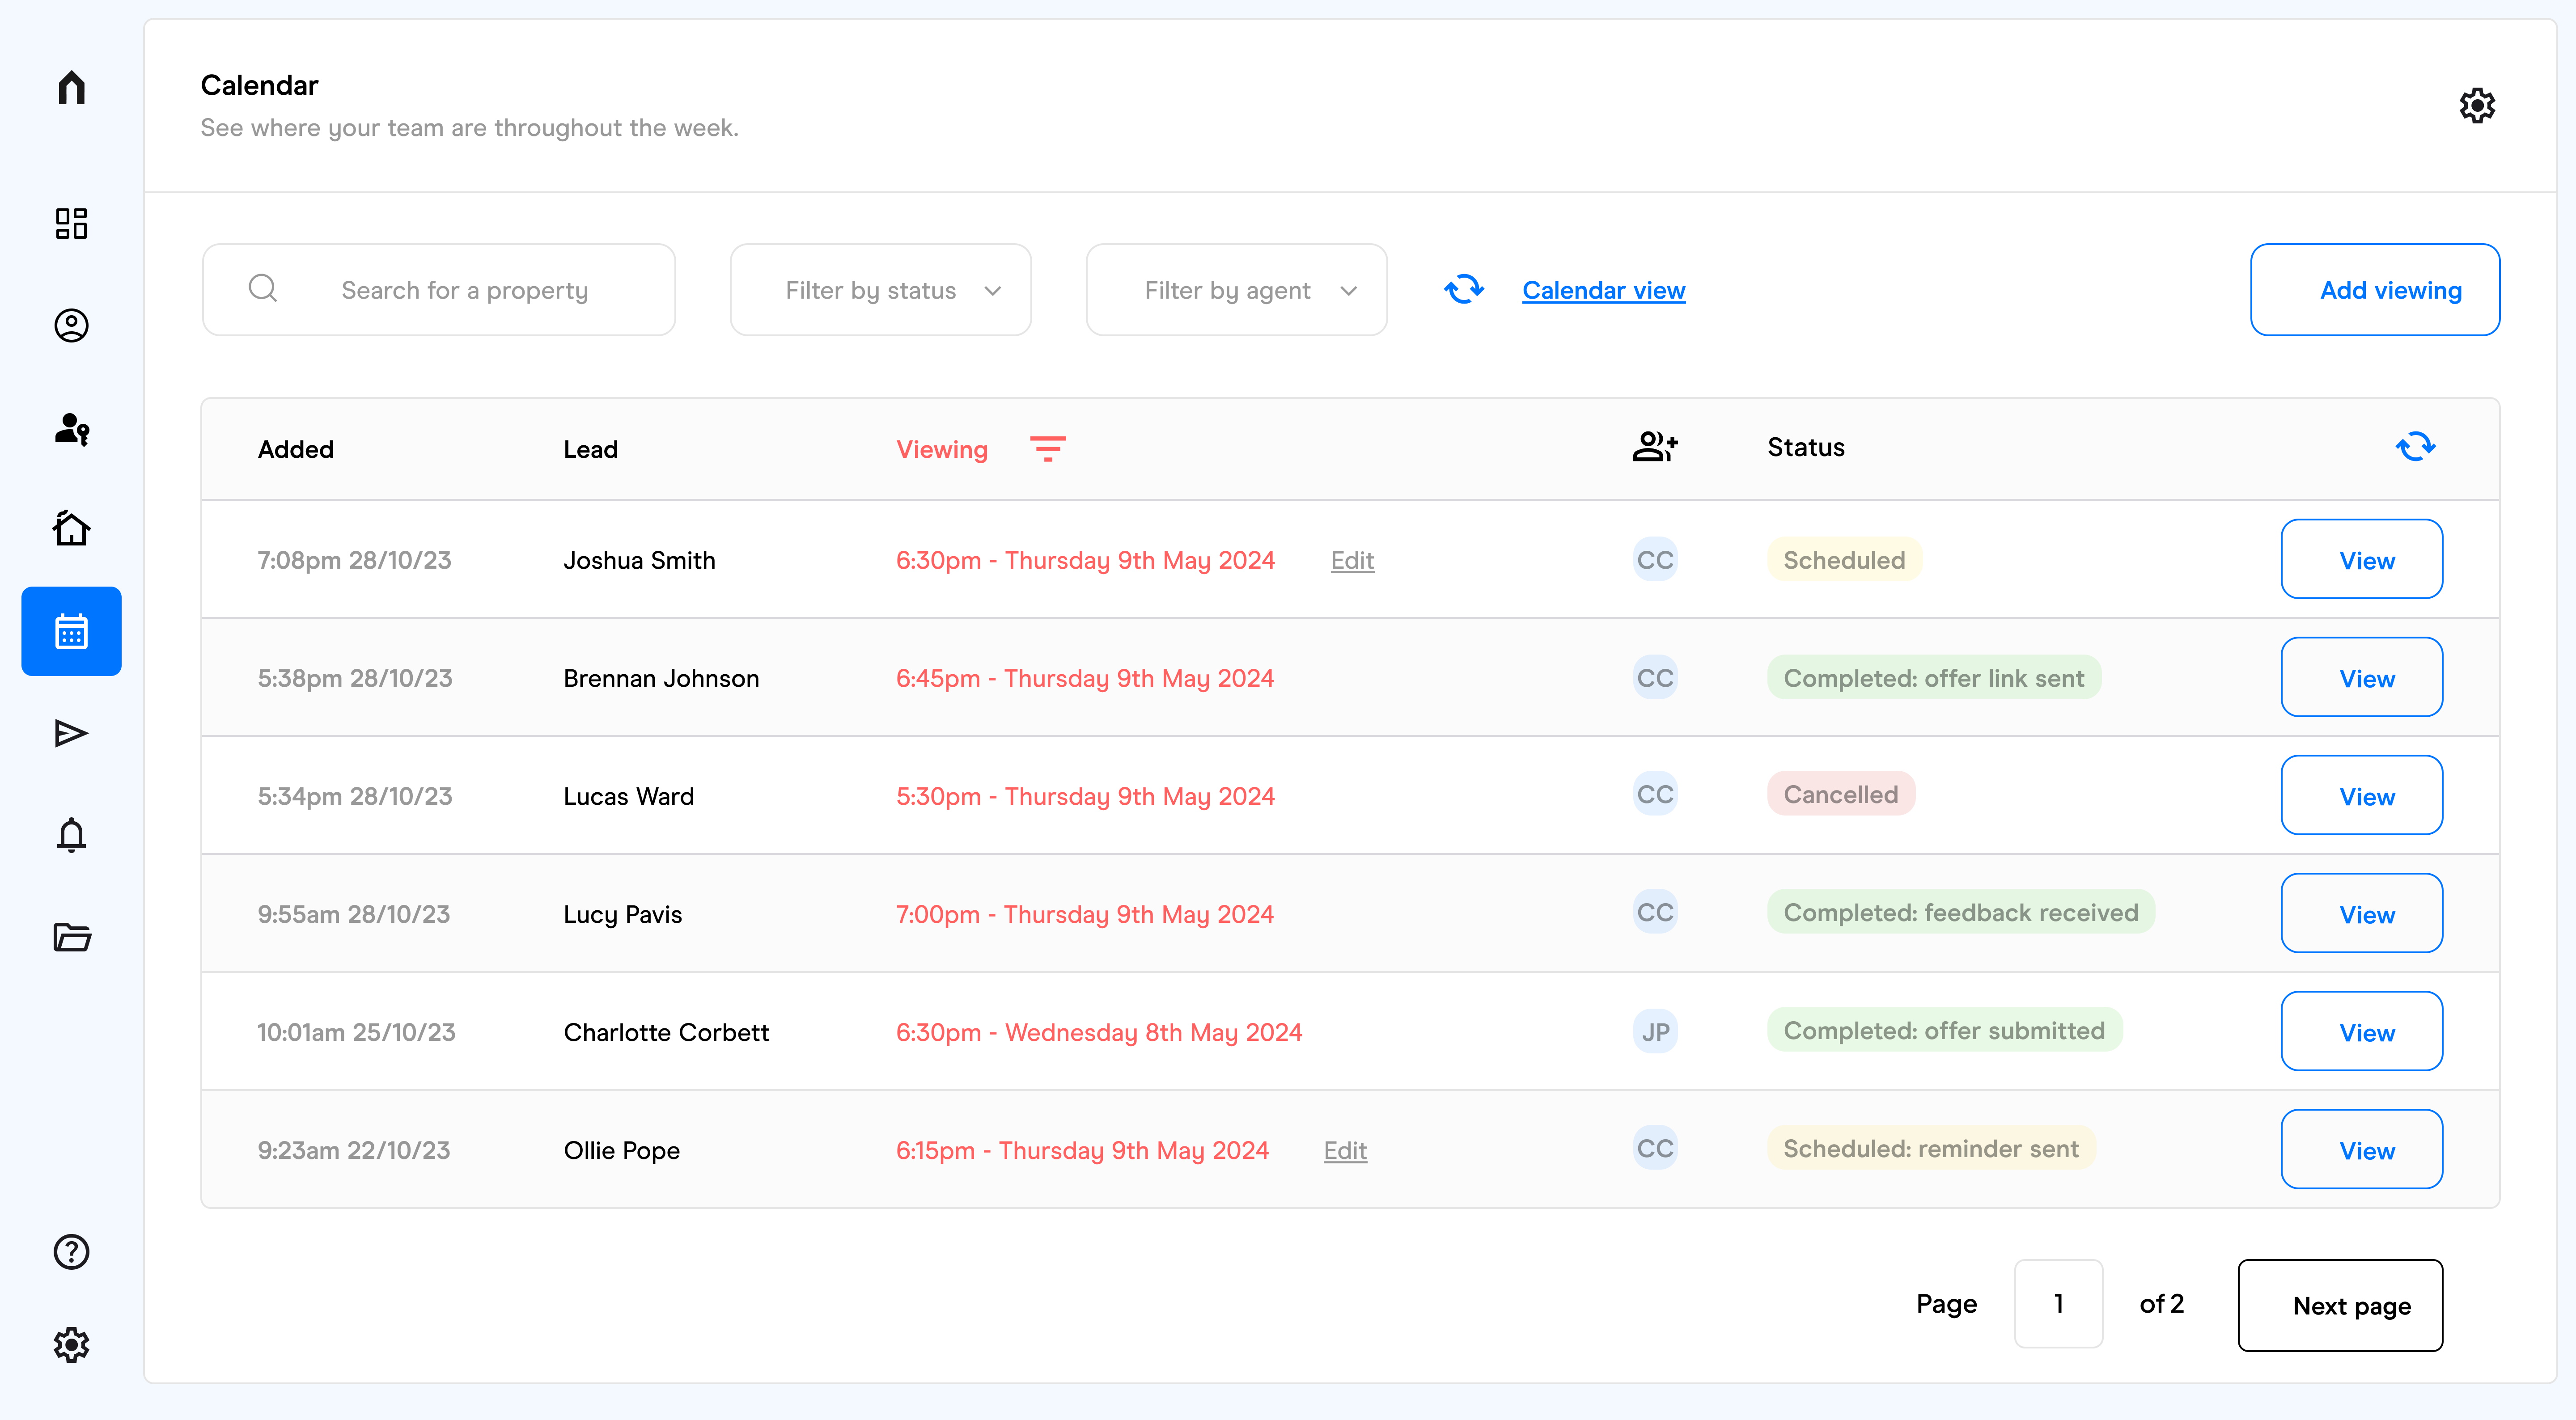Screen dimensions: 2576x1420
Task: Open the send messages arrow icon
Action: click(71, 733)
